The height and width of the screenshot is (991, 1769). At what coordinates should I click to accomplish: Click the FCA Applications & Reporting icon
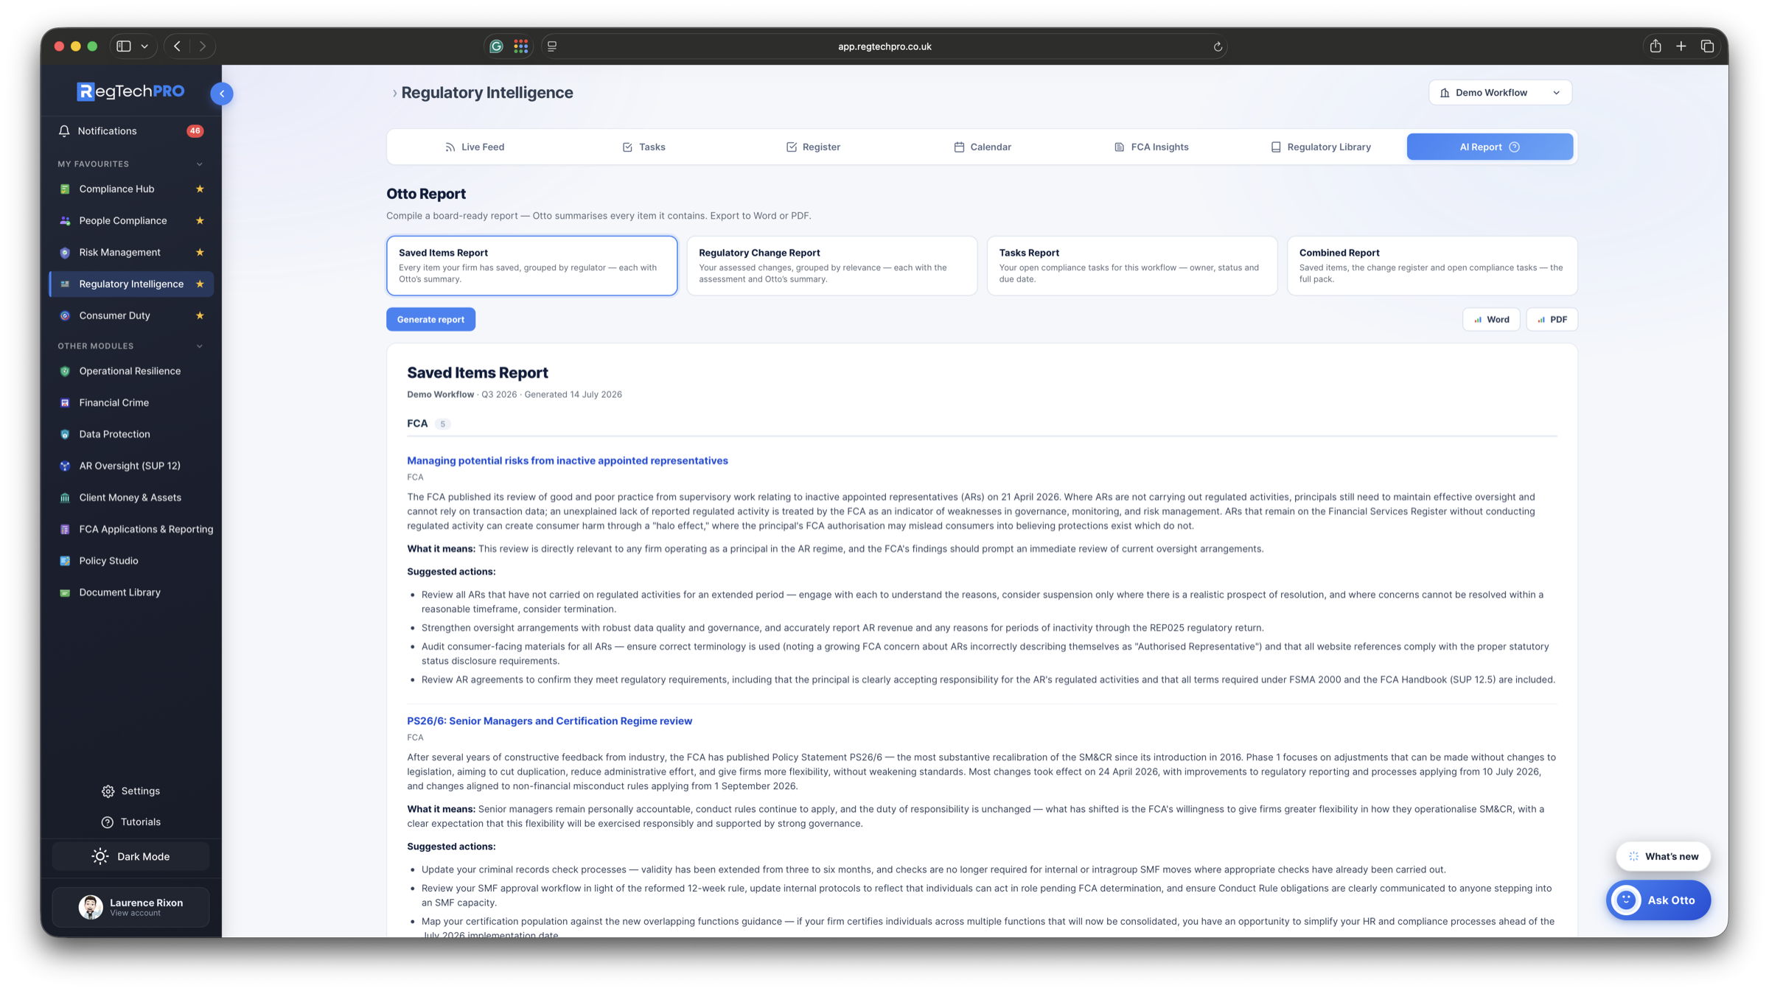65,529
